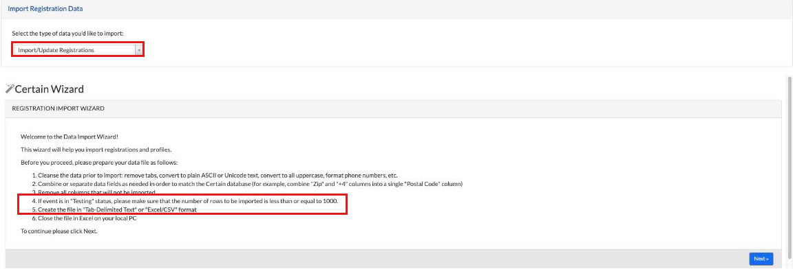Image resolution: width=793 pixels, height=269 pixels.
Task: Click step 6 'Close the file in Excel'
Action: point(84,218)
